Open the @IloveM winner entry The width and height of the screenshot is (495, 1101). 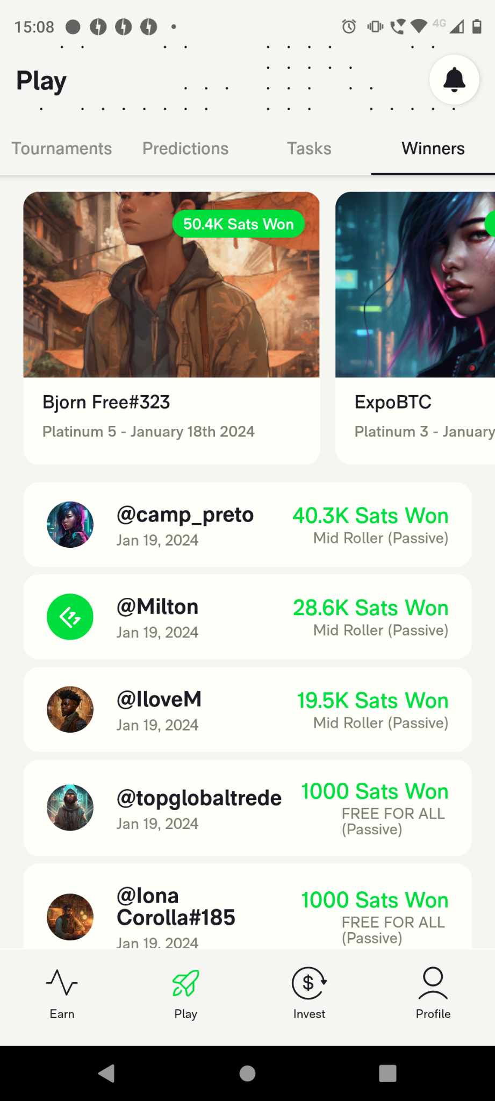[x=247, y=710]
